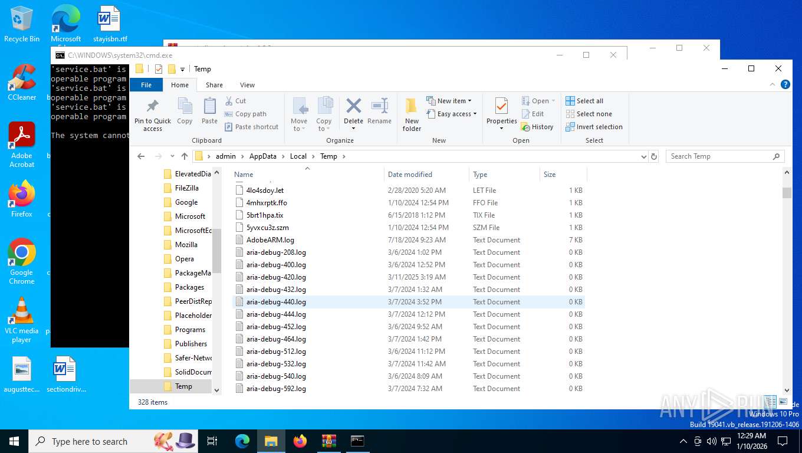Create a New folder

tap(412, 115)
